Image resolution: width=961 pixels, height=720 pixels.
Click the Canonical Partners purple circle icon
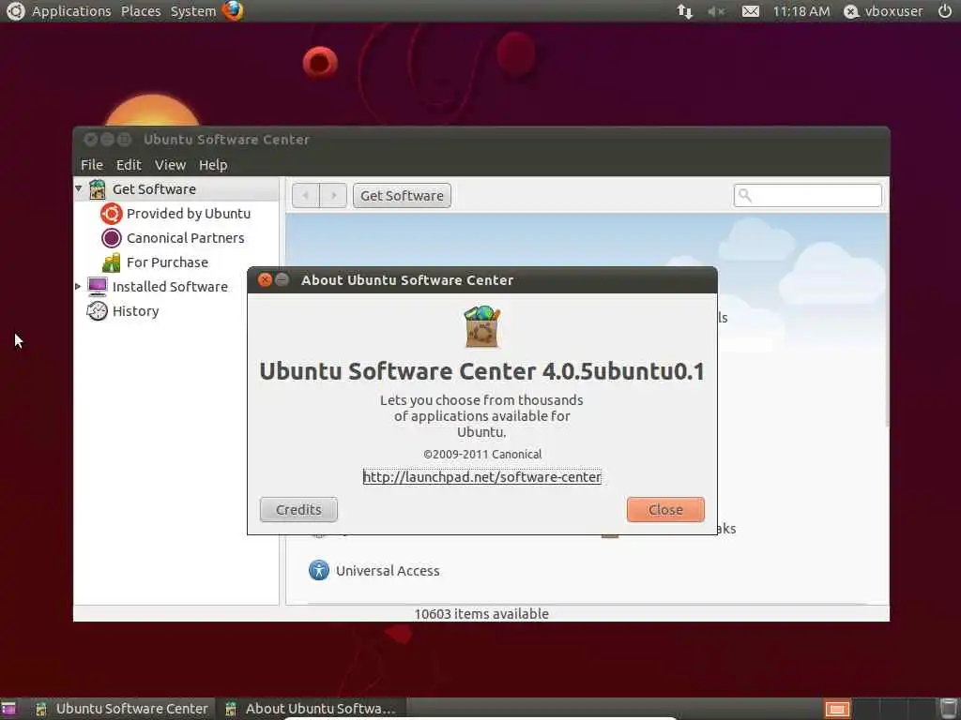111,238
